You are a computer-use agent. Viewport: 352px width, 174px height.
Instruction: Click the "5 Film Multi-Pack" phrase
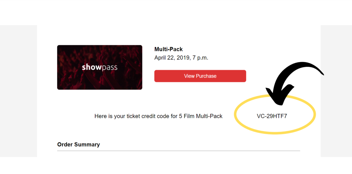point(201,116)
